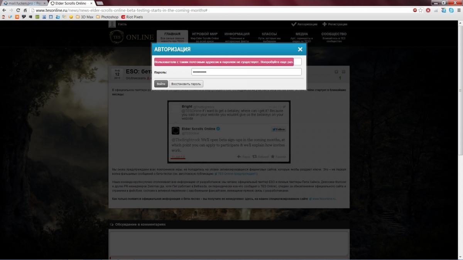463x260 pixels.
Task: Open the Главная navigation tab
Action: pos(172,37)
